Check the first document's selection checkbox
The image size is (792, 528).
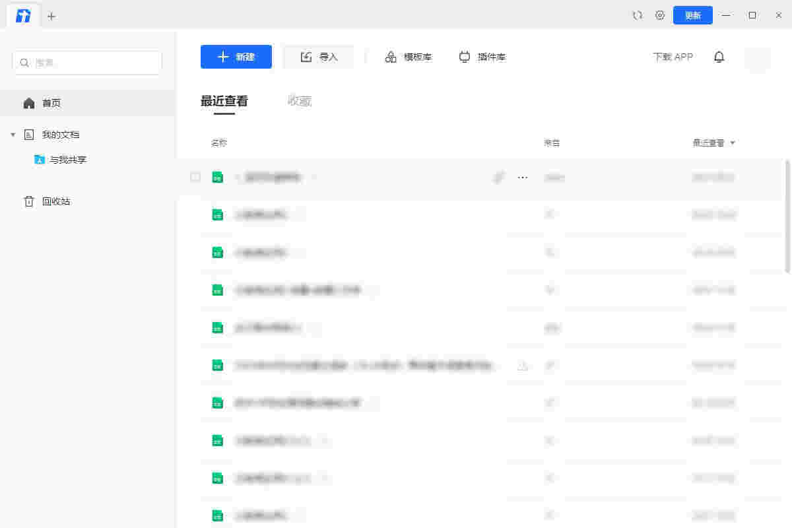(x=195, y=177)
